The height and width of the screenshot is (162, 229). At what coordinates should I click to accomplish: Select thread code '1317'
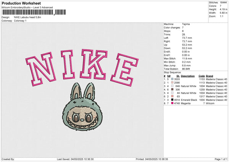(x=202, y=96)
